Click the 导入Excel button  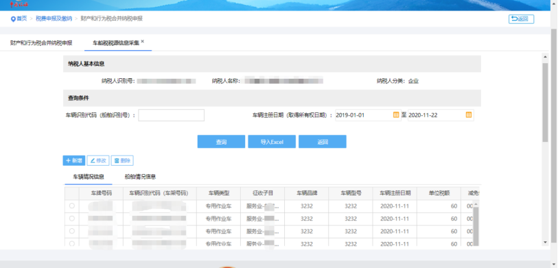click(x=272, y=141)
